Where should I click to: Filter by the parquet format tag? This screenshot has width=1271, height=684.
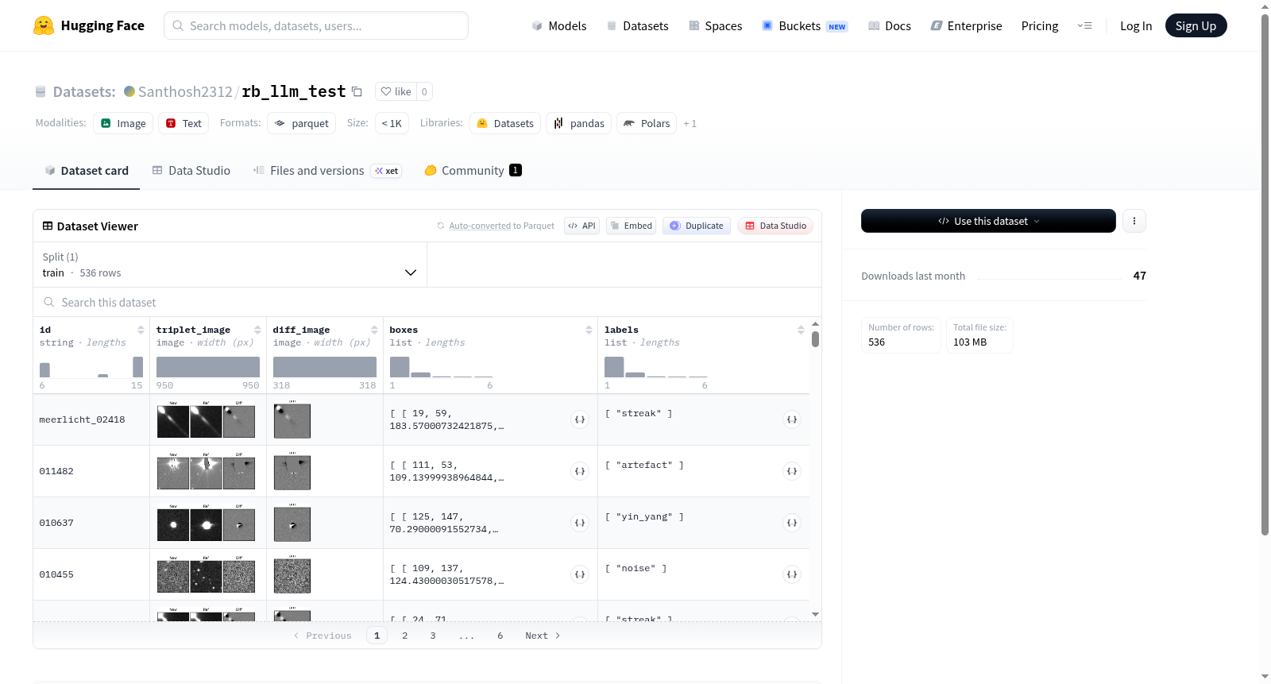301,123
